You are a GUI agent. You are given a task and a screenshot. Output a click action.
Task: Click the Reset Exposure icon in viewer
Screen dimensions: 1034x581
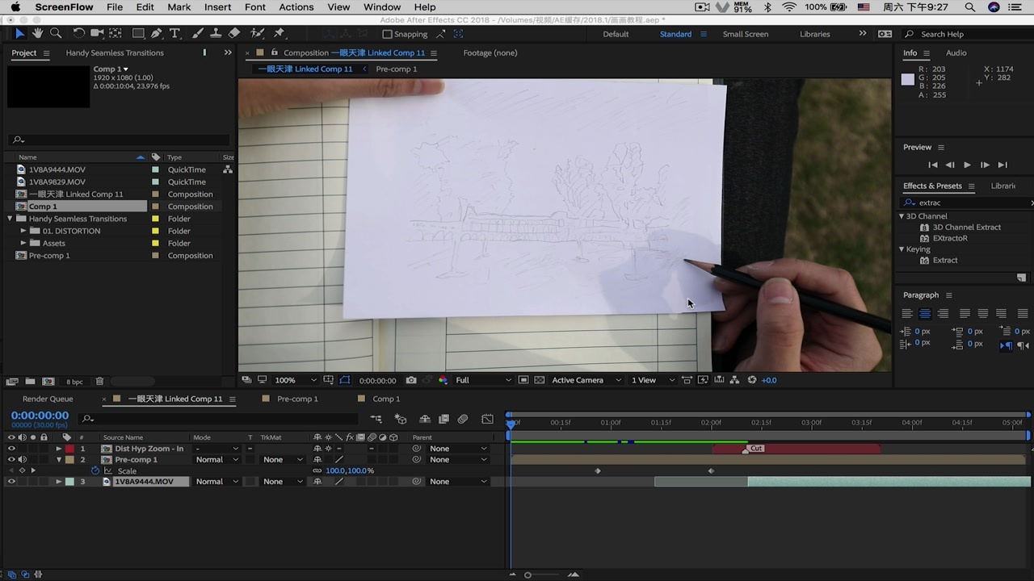click(x=752, y=380)
